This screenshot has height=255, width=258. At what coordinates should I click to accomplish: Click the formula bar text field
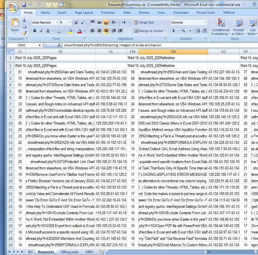pyautogui.click(x=160, y=45)
